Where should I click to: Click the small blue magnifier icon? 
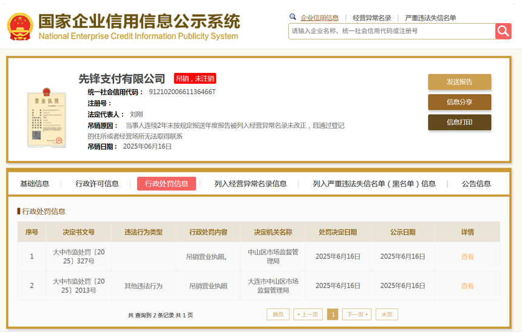tap(293, 16)
